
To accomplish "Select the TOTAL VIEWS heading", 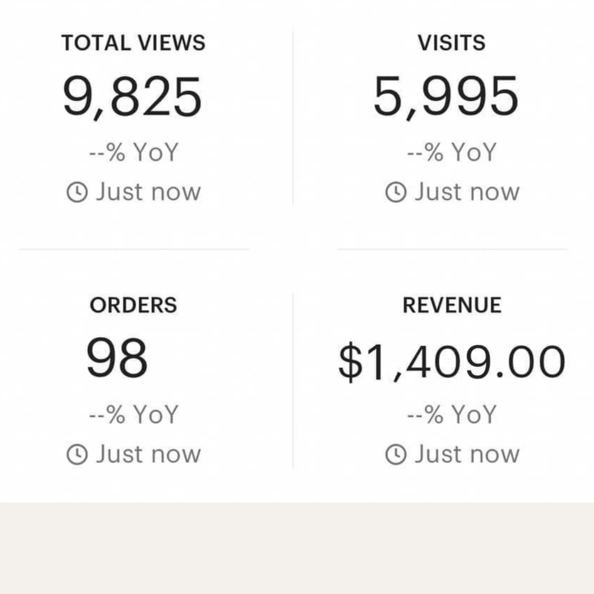I will point(133,43).
